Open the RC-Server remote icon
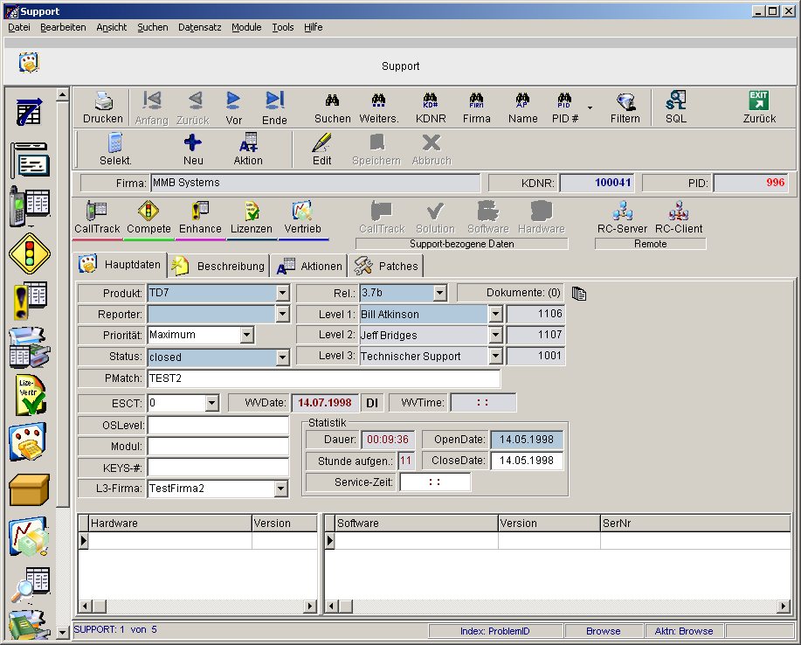Image resolution: width=801 pixels, height=645 pixels. tap(622, 217)
